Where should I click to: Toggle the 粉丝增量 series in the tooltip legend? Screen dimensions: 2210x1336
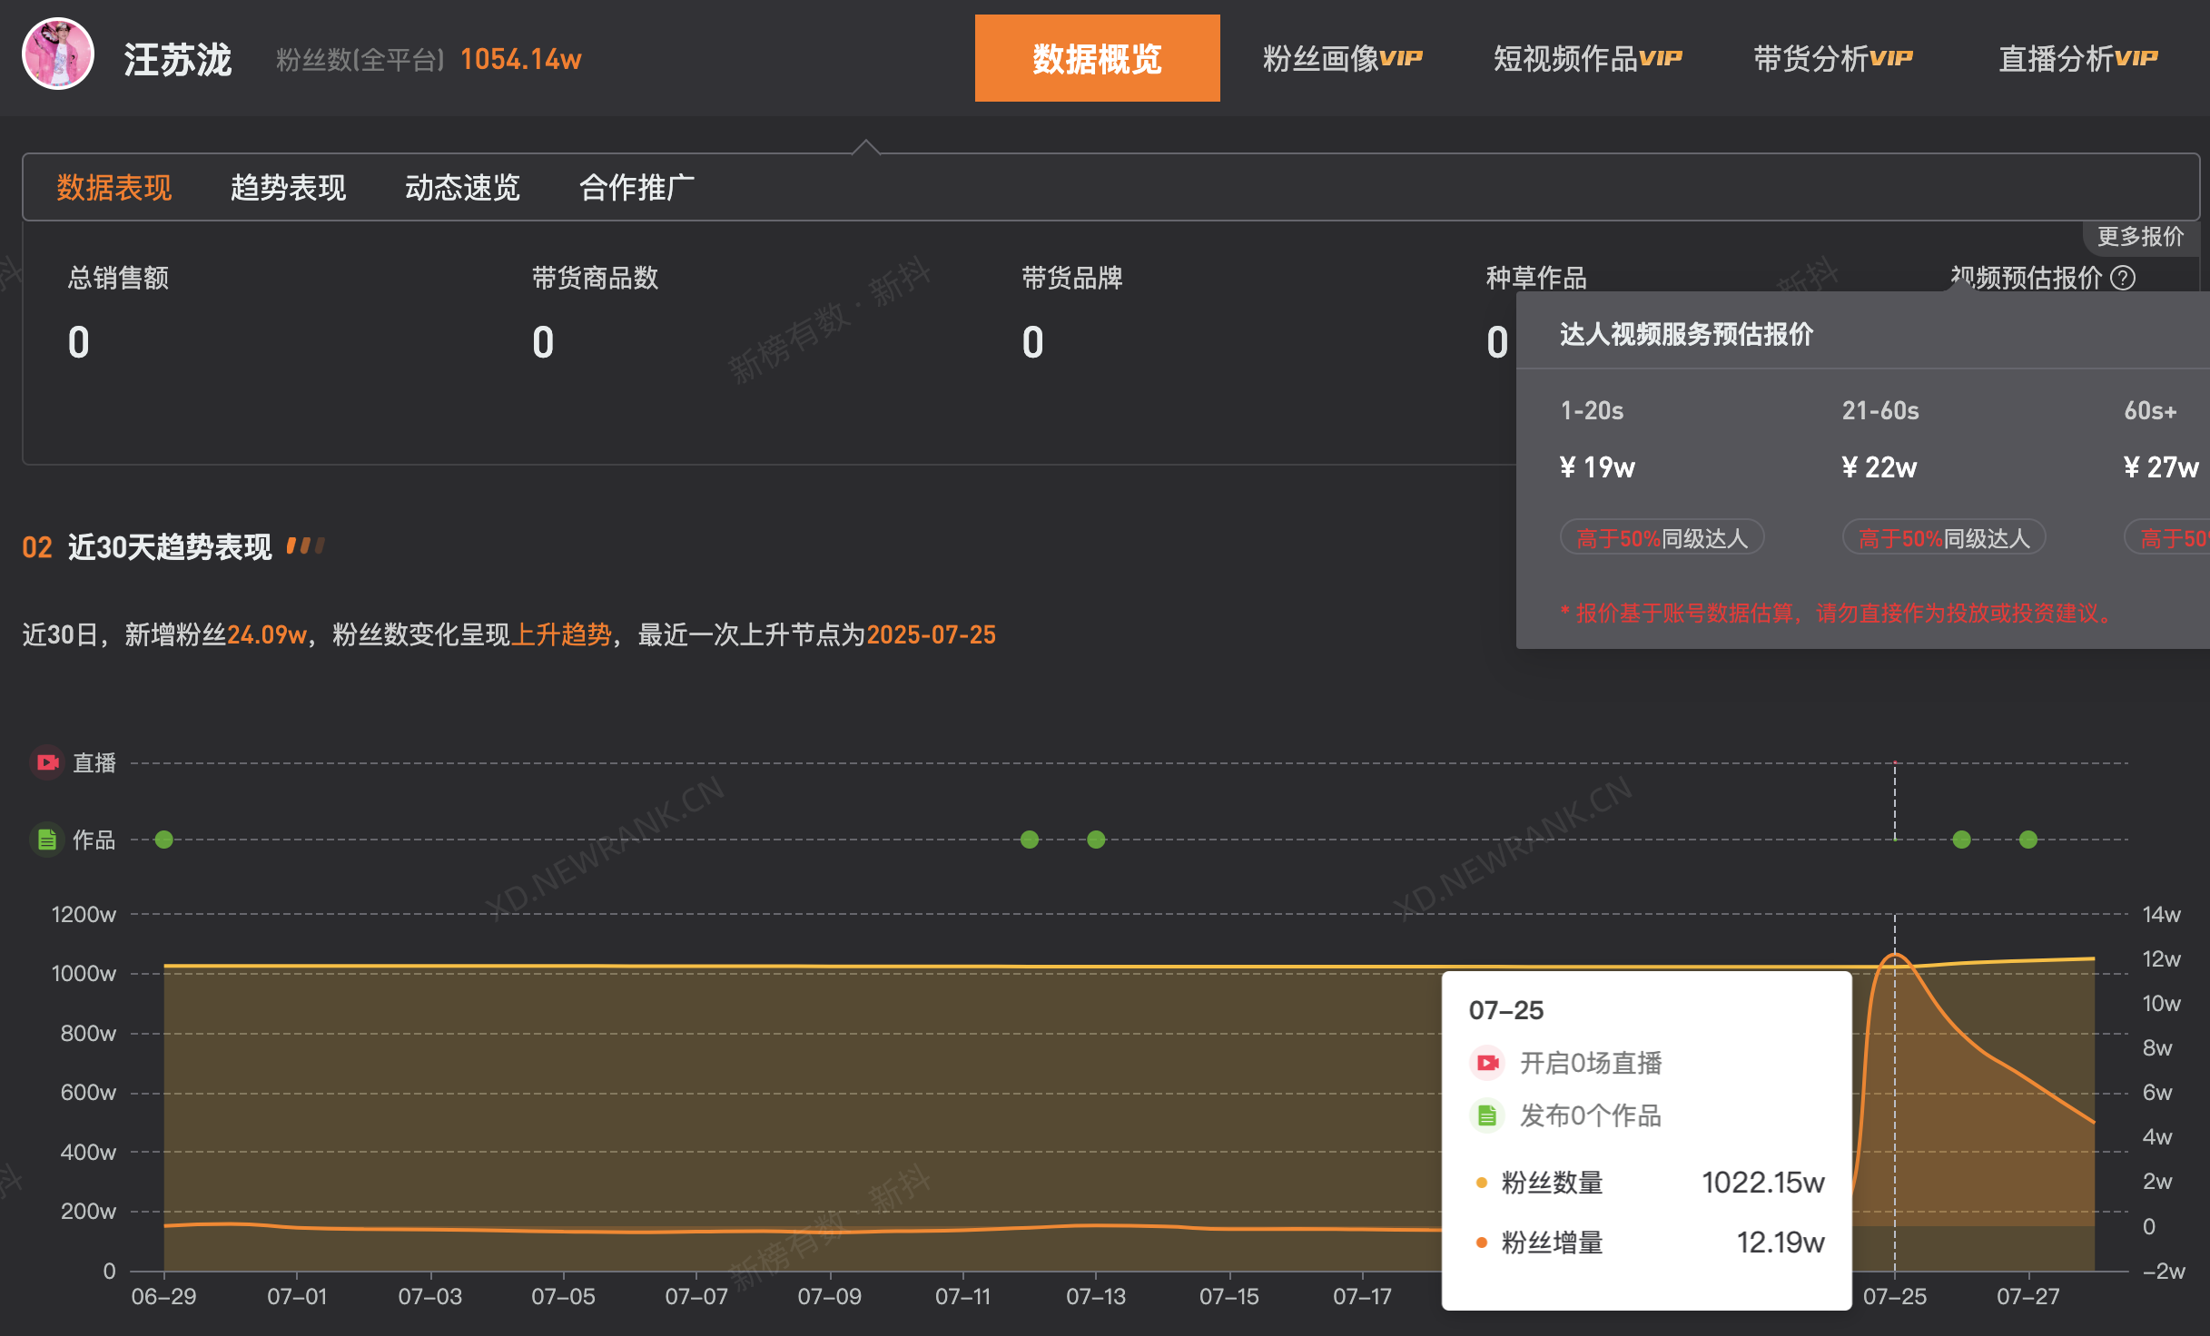1482,1242
